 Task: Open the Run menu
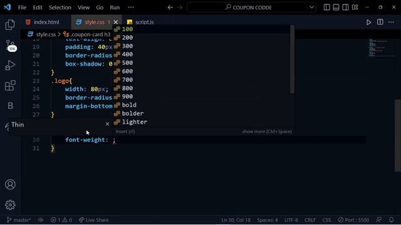click(115, 7)
